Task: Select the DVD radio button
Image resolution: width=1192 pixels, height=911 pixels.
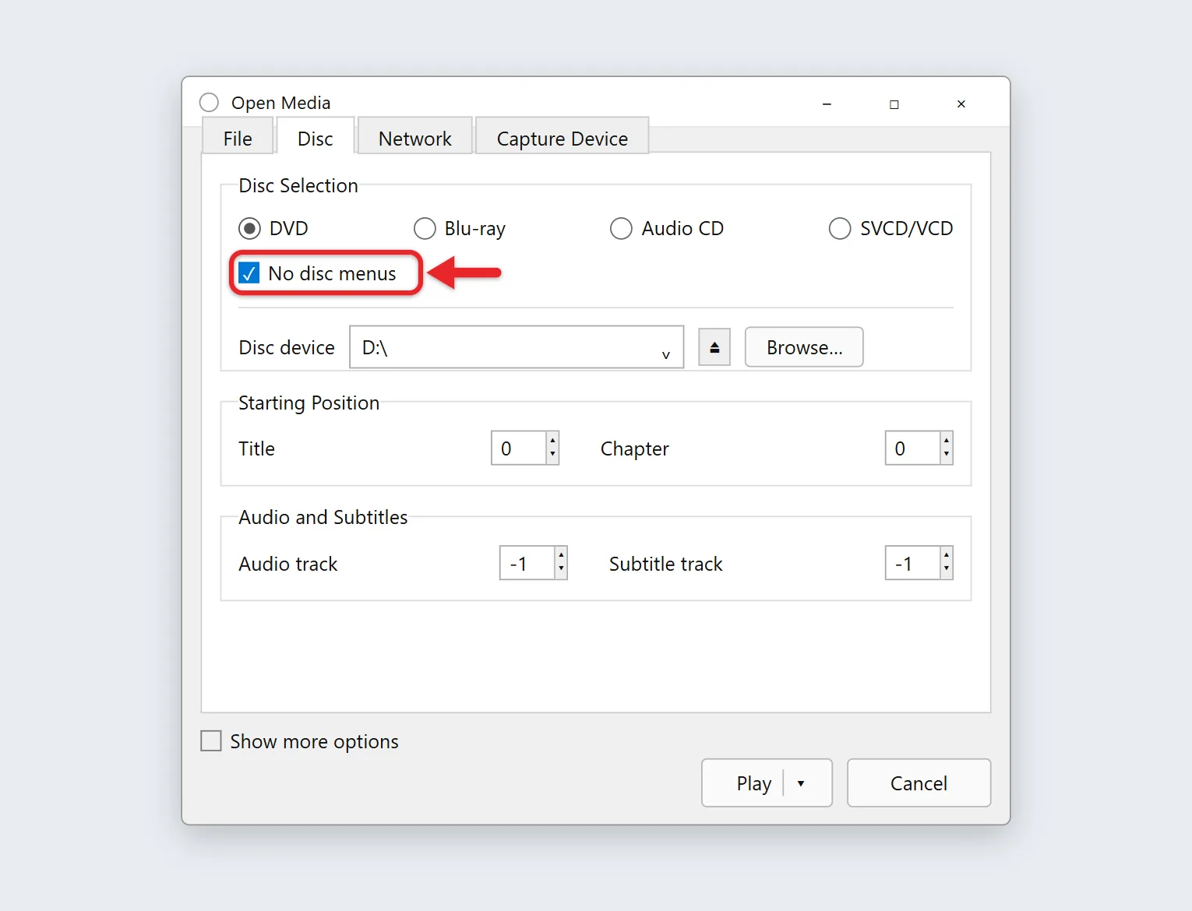Action: [249, 228]
